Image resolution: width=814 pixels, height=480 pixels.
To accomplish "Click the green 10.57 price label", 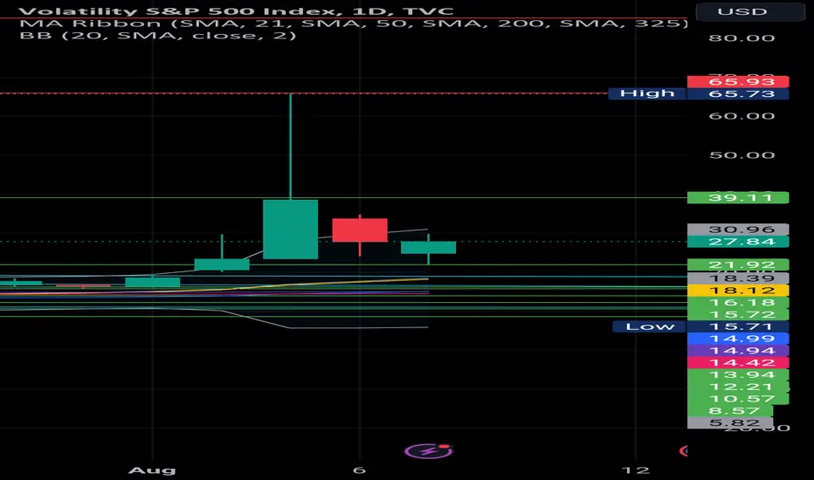I will [738, 399].
